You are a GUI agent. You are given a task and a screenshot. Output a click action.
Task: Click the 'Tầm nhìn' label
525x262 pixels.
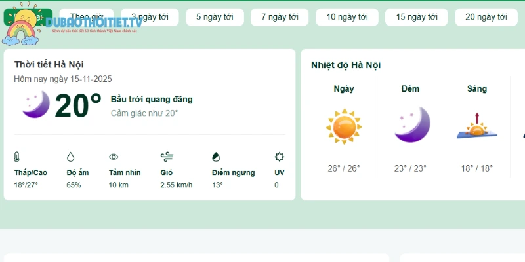(125, 172)
